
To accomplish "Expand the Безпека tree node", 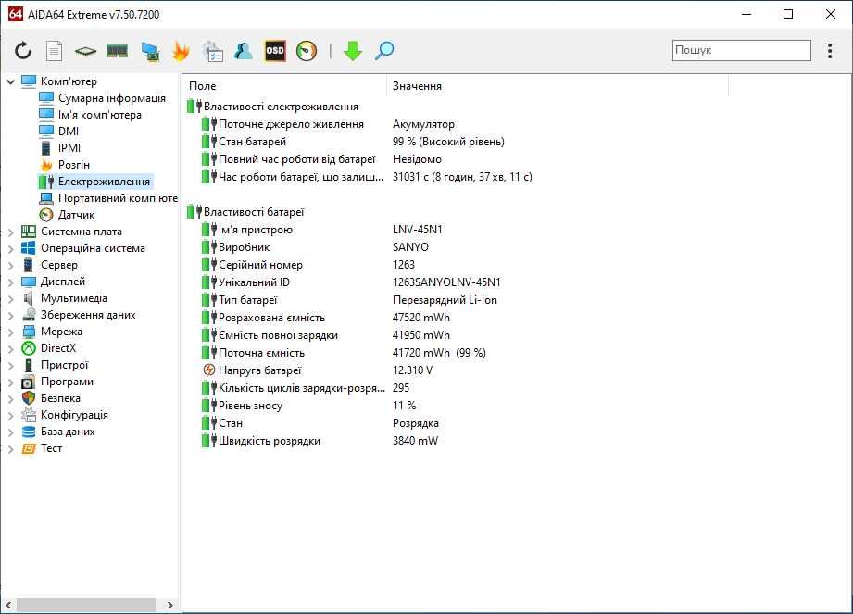I will [10, 399].
